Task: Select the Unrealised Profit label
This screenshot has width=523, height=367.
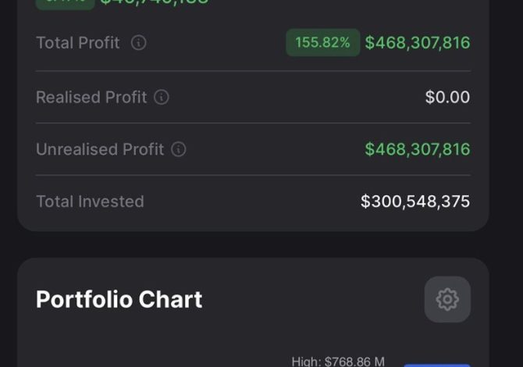Action: [x=100, y=149]
